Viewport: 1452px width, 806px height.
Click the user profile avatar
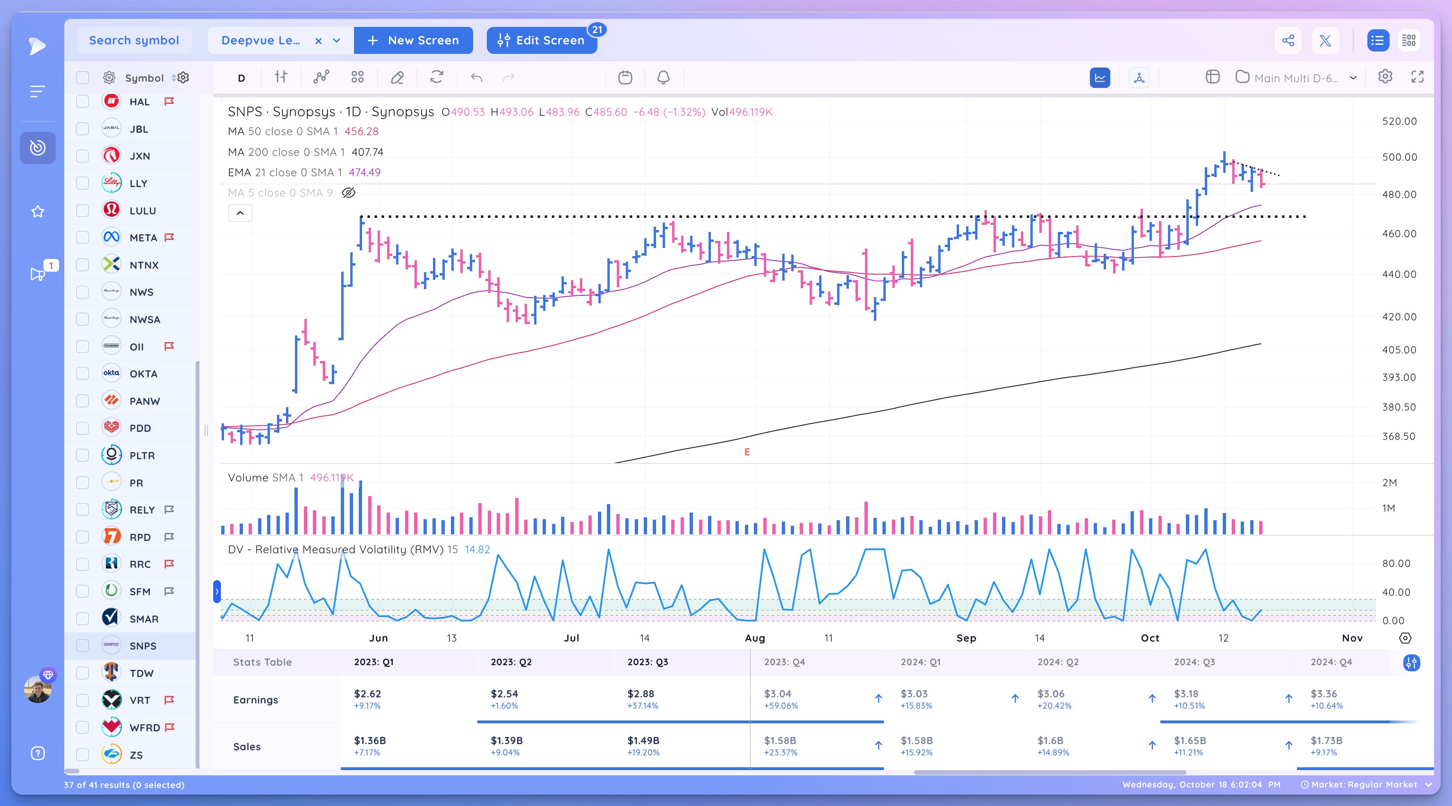click(38, 689)
